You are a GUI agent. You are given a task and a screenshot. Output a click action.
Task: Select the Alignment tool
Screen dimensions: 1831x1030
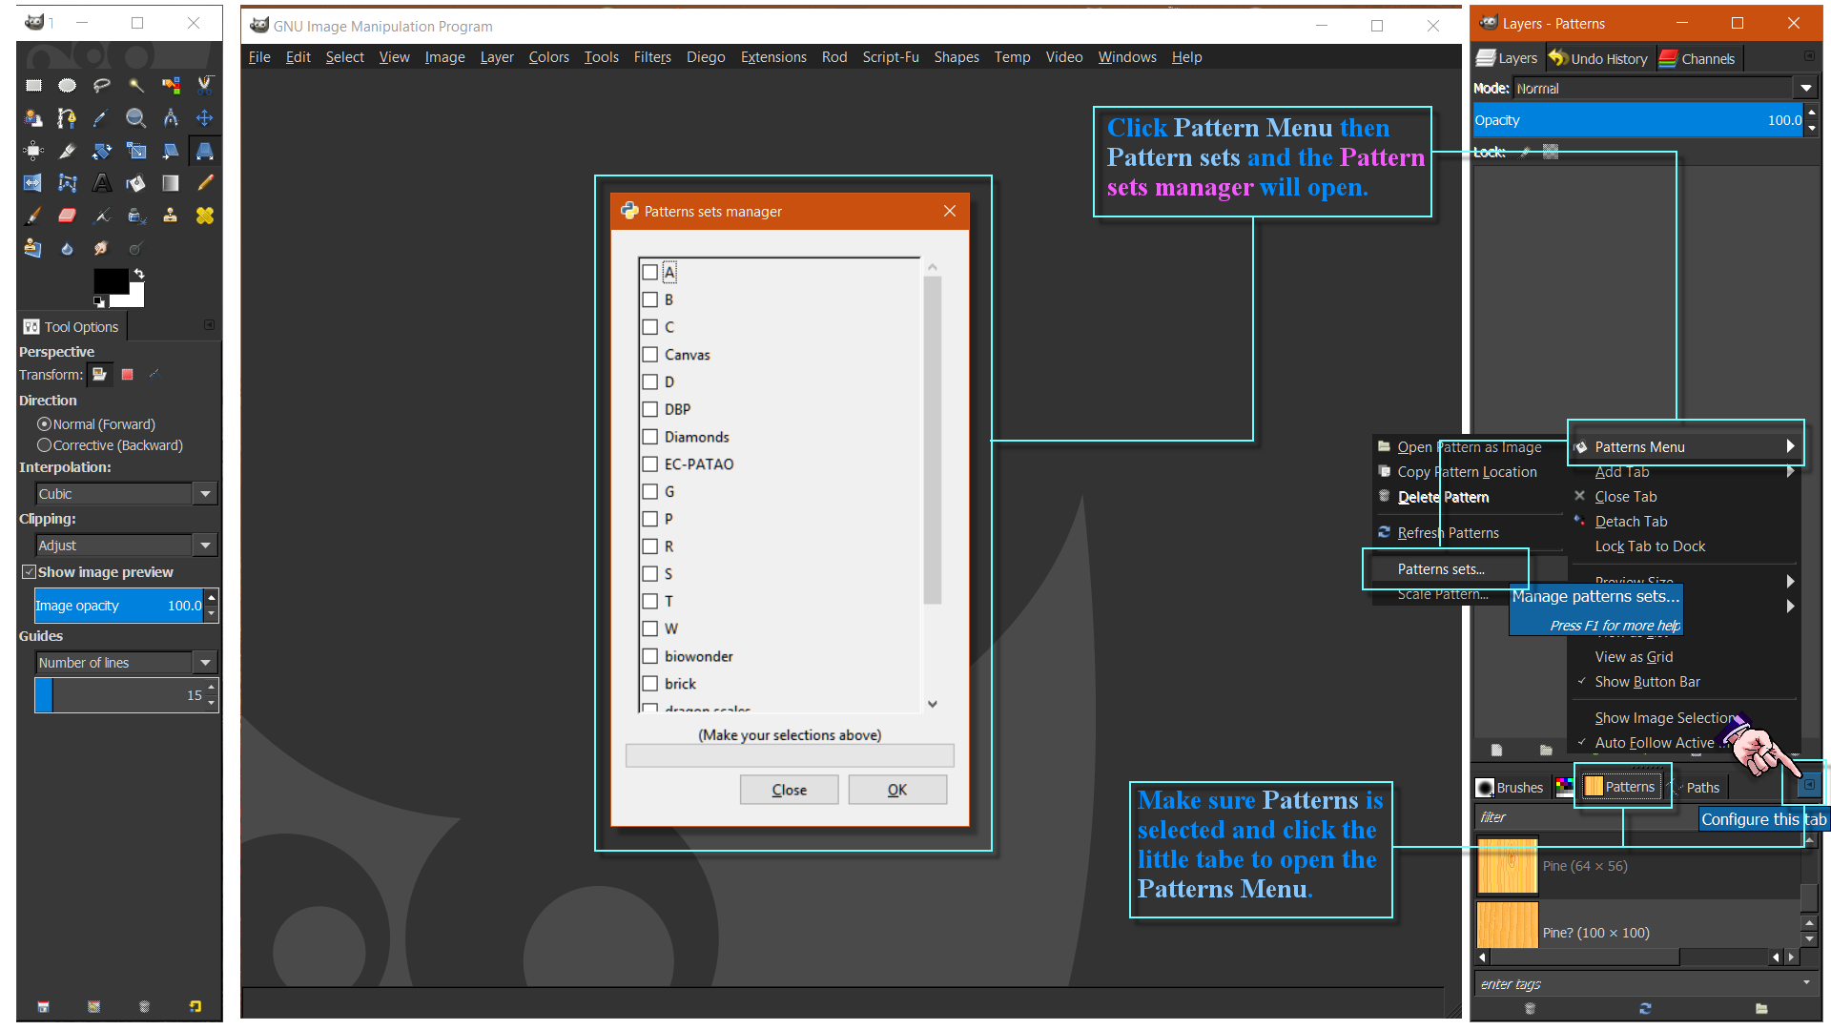[x=33, y=151]
